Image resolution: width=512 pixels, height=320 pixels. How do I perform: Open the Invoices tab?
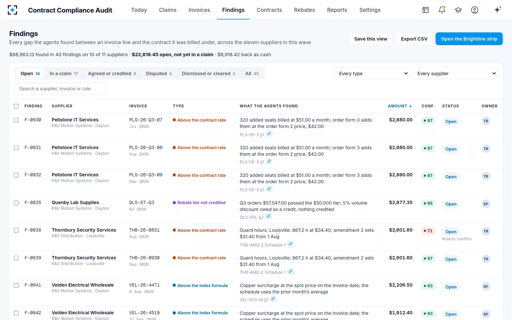[199, 10]
